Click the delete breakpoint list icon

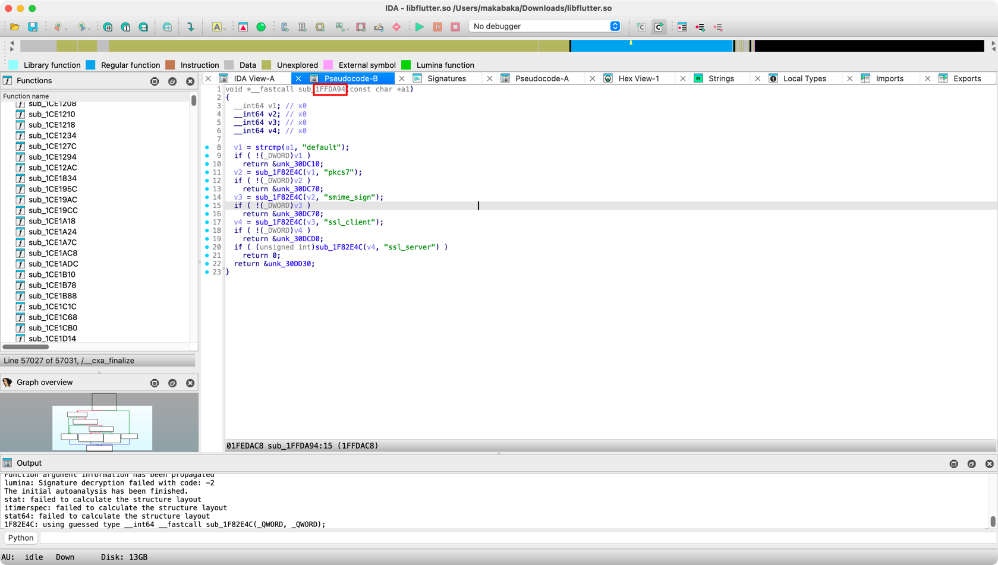(718, 27)
